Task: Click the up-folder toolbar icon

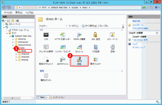Action: (13, 21)
